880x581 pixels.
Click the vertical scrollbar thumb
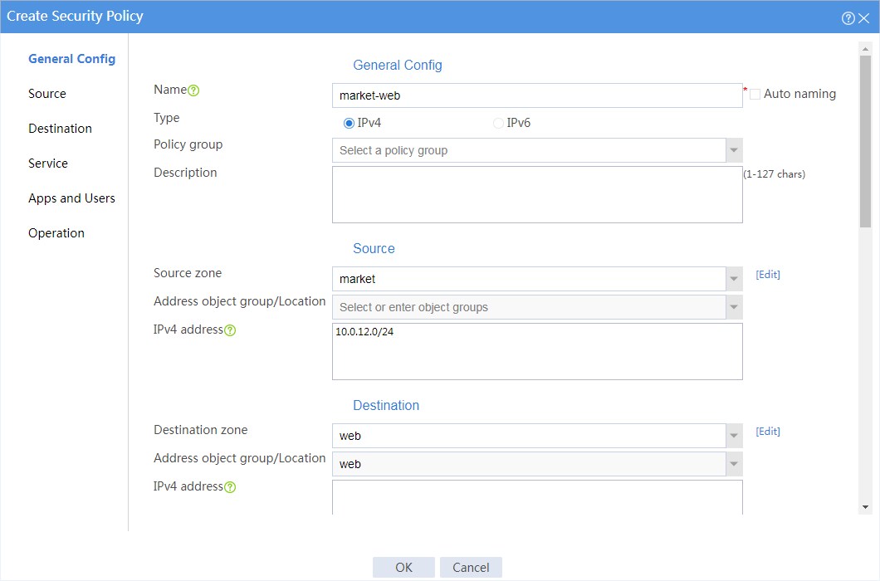[865, 141]
